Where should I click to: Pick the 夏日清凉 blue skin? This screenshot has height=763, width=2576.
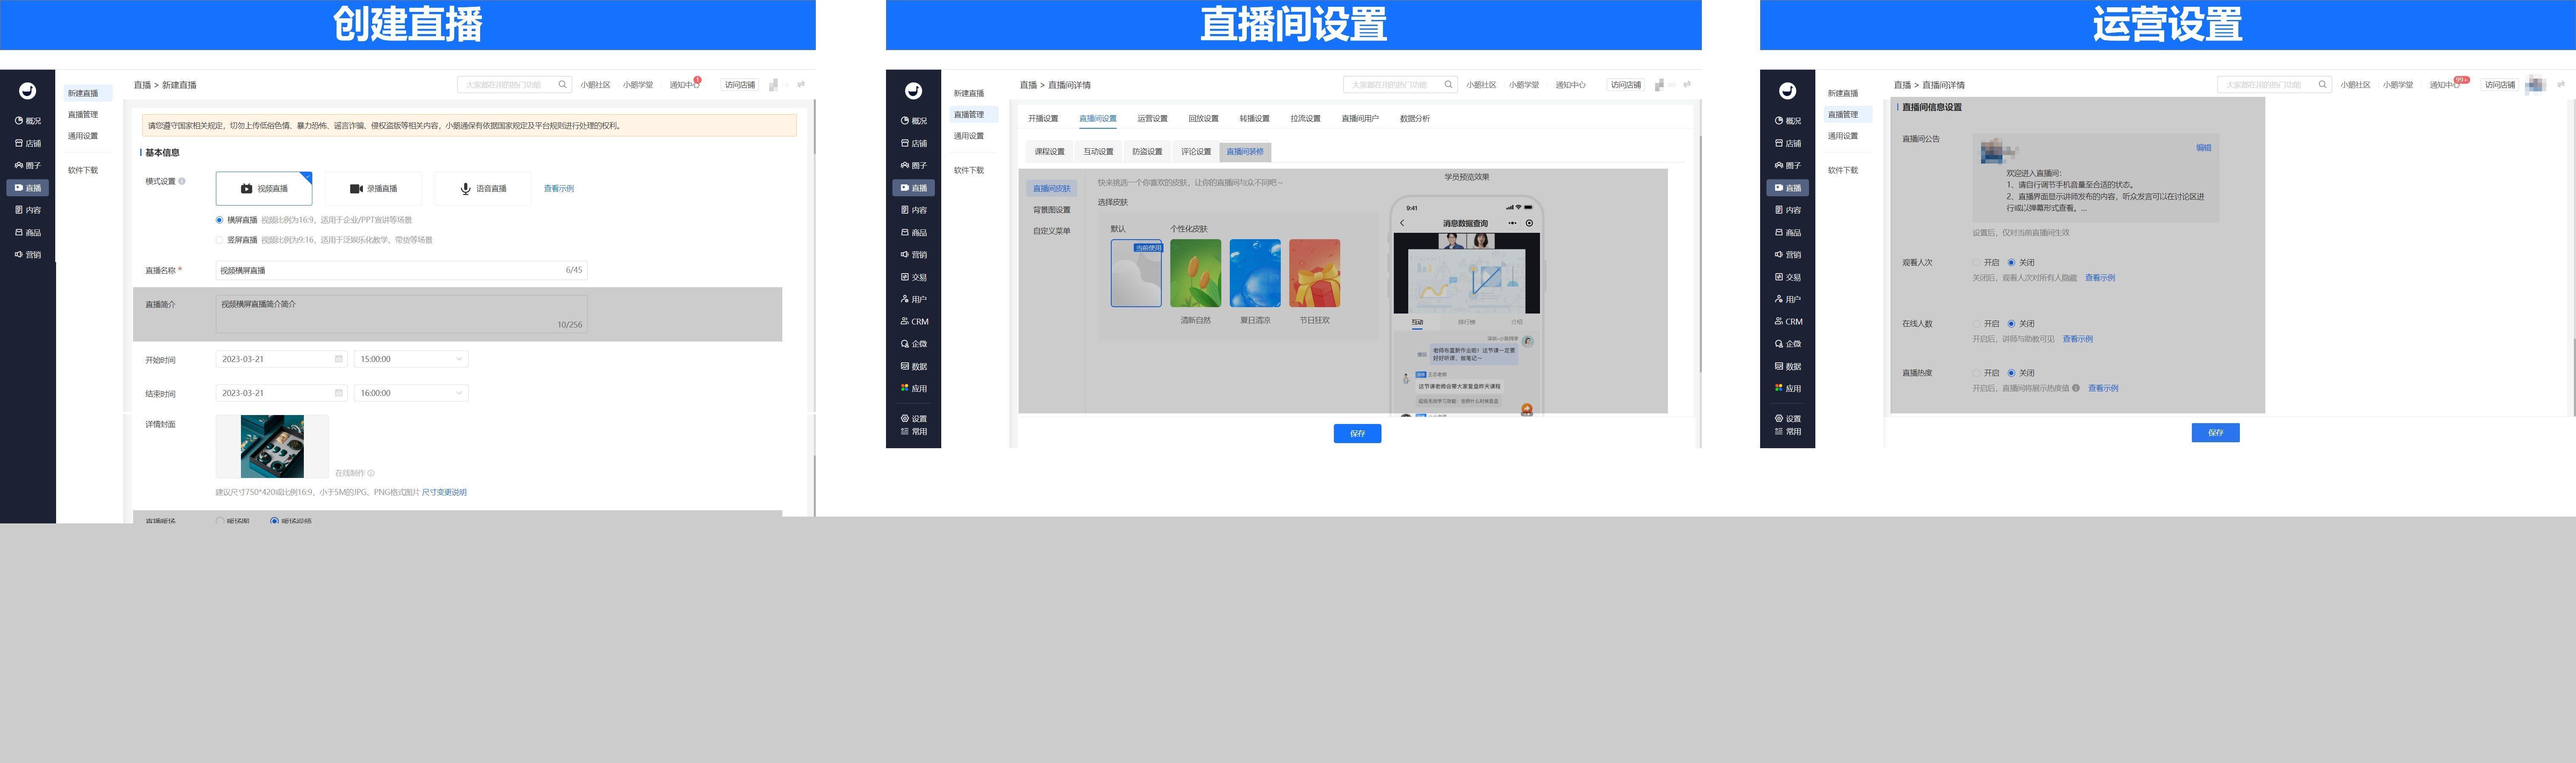click(1255, 273)
